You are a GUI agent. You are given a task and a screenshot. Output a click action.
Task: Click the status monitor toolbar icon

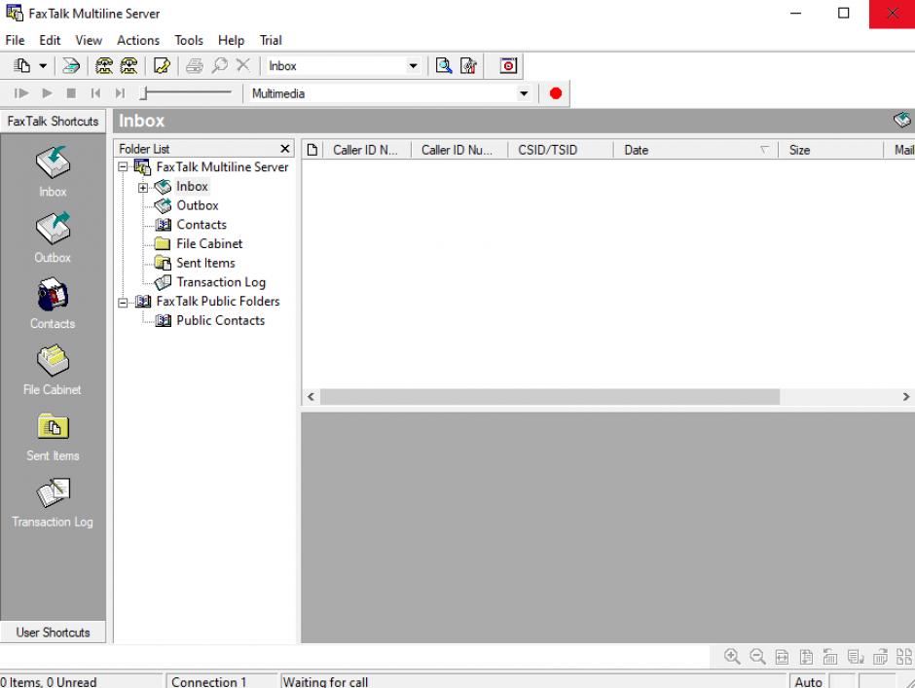pyautogui.click(x=508, y=66)
